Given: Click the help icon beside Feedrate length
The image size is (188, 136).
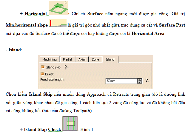Looking at the screenshot, I should pos(146,81).
